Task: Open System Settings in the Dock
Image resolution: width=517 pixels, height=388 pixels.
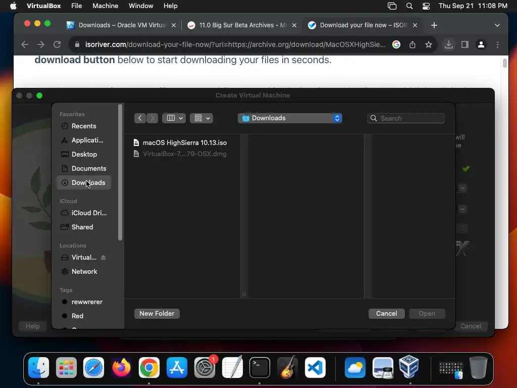Action: point(204,368)
